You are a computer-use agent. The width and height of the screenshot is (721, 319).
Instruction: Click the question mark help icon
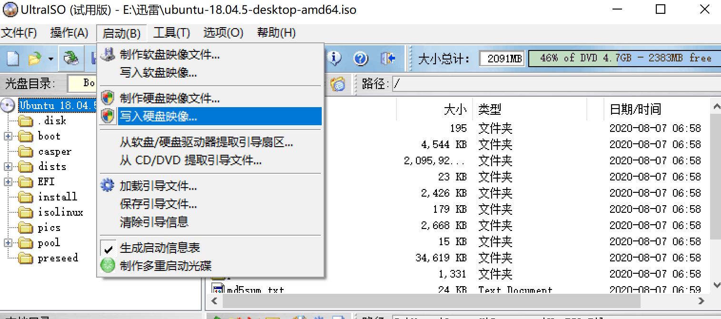[x=361, y=59]
